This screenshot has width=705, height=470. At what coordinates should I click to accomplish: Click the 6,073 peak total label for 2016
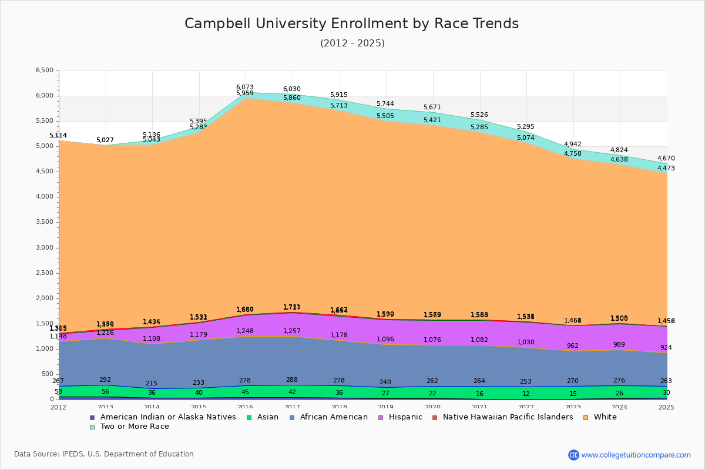click(245, 87)
